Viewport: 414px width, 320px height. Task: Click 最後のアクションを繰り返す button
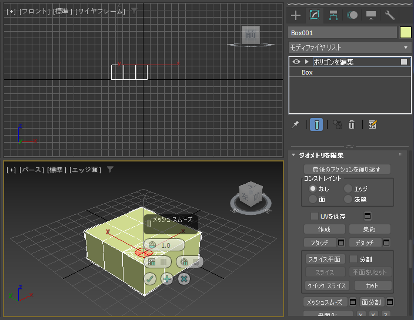pyautogui.click(x=347, y=169)
